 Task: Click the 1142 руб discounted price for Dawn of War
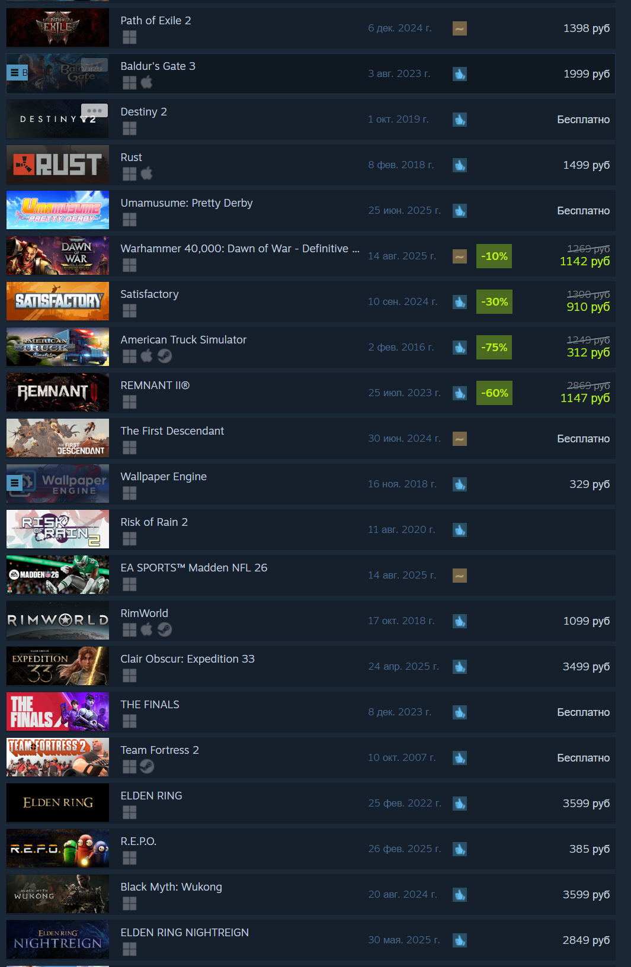coord(585,261)
